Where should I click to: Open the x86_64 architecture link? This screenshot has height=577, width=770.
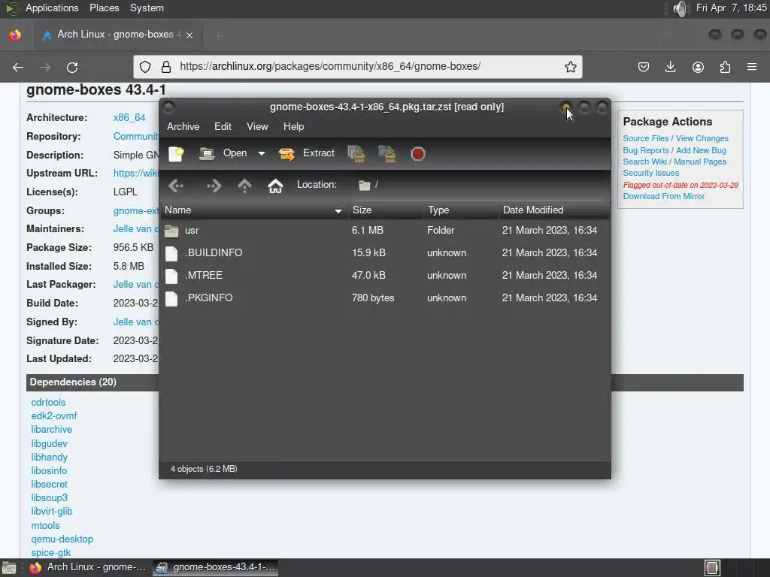(x=129, y=118)
